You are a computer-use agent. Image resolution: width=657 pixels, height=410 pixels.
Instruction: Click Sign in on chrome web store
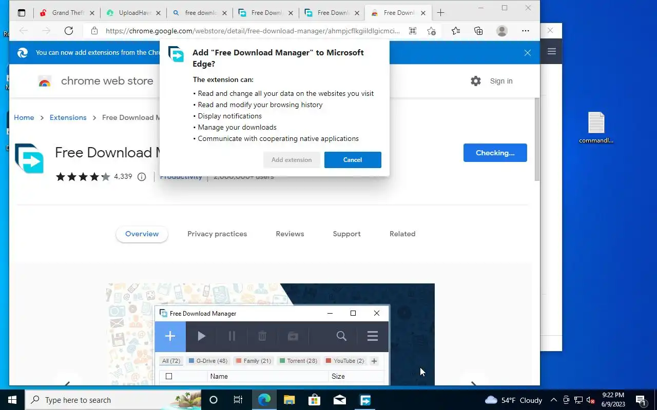(501, 81)
